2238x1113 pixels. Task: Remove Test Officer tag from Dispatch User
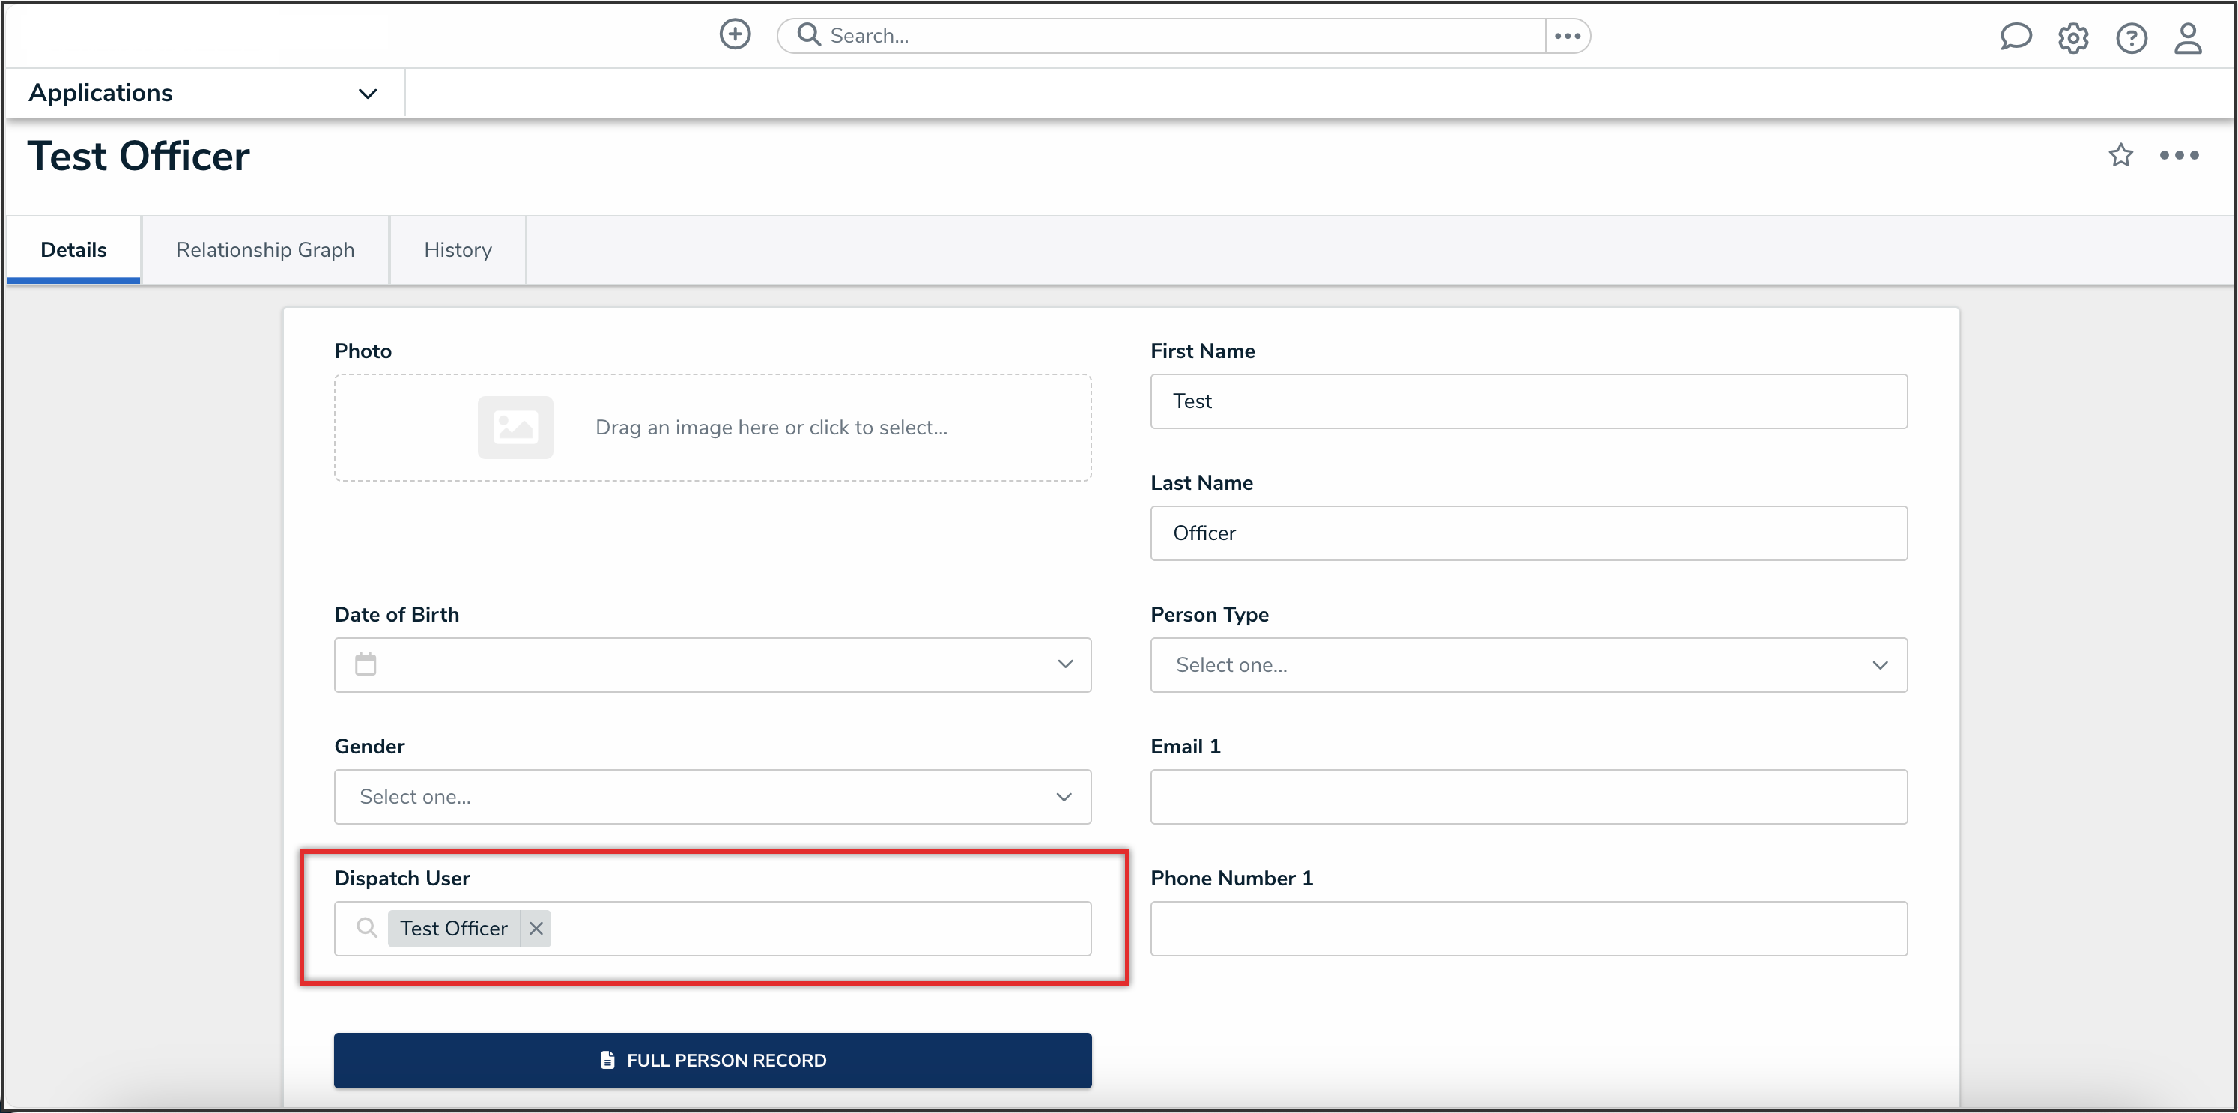[x=536, y=929]
